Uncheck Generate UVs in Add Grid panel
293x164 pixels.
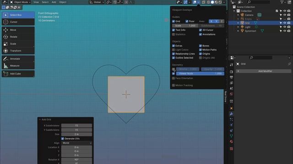click(63, 138)
